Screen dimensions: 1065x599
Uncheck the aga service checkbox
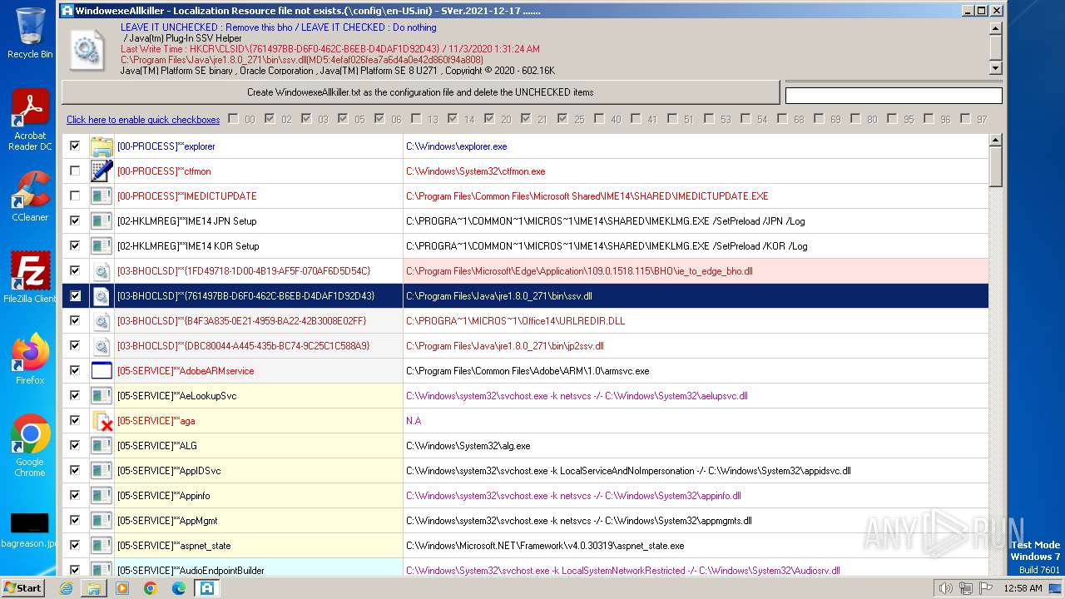[75, 420]
